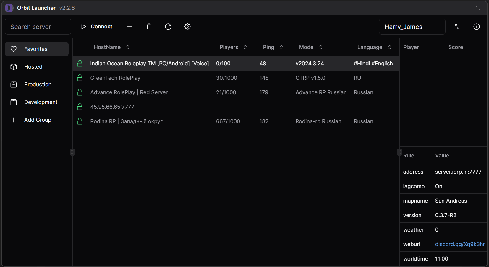Viewport: 489px width, 267px height.
Task: Open the Hosted servers group
Action: pos(33,67)
